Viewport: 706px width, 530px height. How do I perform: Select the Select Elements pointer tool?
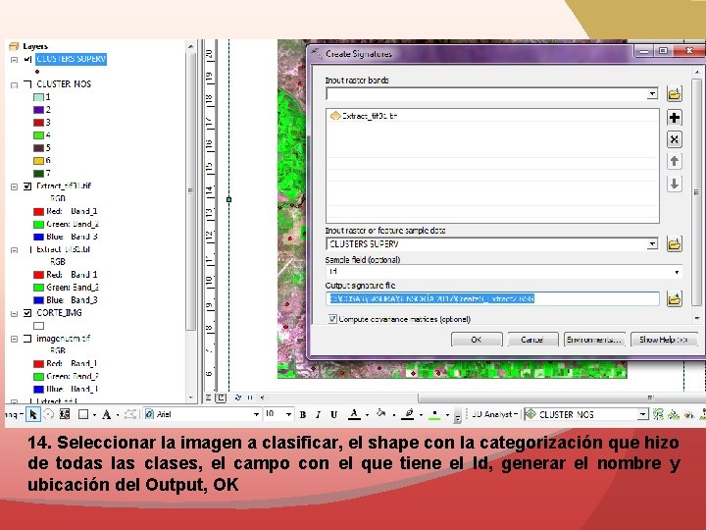[33, 414]
